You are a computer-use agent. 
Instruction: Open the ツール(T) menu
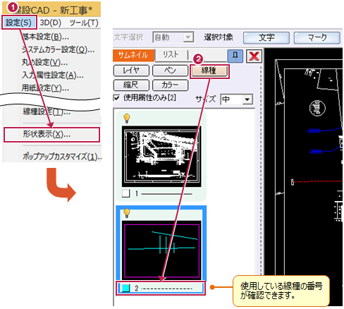pyautogui.click(x=84, y=23)
